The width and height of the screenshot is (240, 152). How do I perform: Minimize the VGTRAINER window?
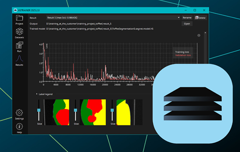pos(186,10)
